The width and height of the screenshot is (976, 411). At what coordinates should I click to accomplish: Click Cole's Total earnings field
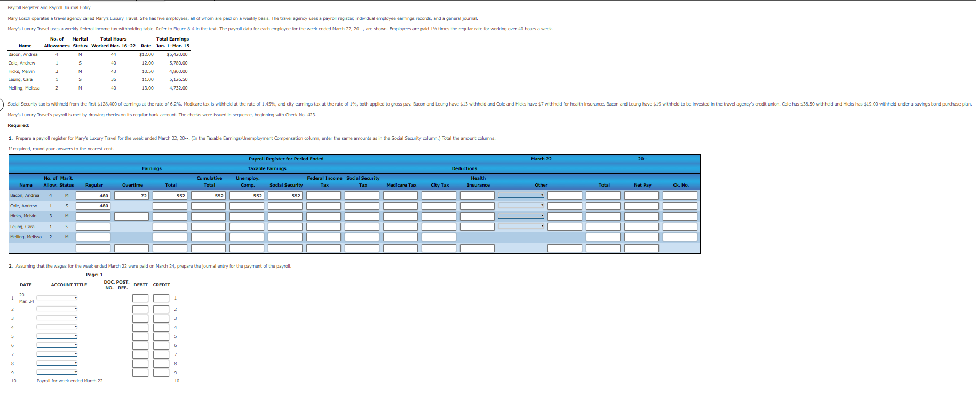tap(170, 206)
